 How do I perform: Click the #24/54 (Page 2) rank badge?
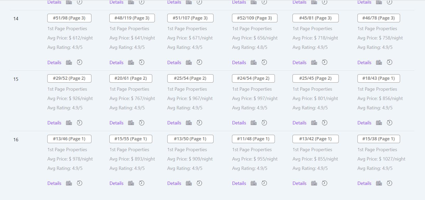tap(253, 78)
